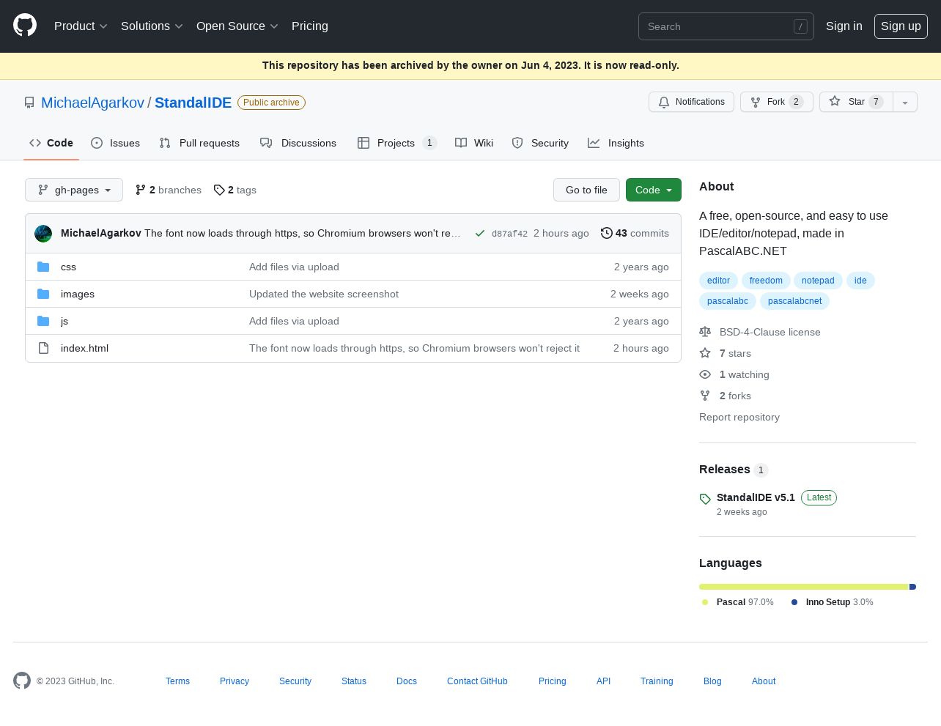This screenshot has height=726, width=941.
Task: Click Report repository
Action: (739, 417)
